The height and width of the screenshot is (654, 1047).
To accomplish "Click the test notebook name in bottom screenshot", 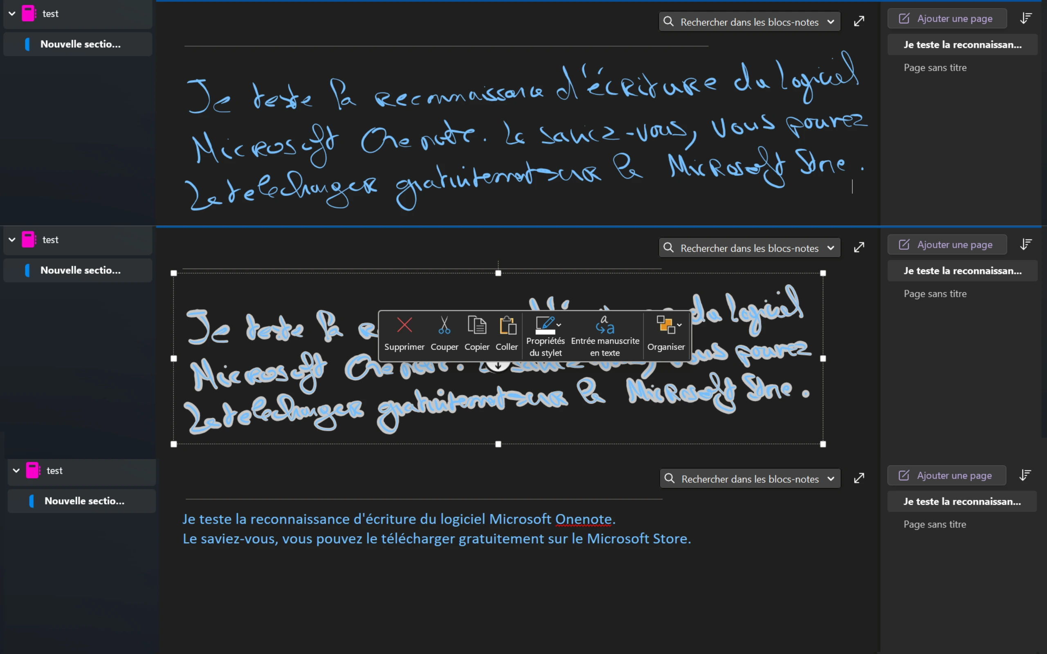I will pos(54,470).
